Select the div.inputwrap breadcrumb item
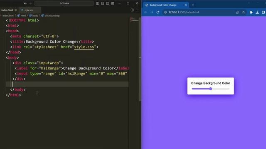Screen dimensions: 266x149 pyautogui.click(x=51, y=16)
